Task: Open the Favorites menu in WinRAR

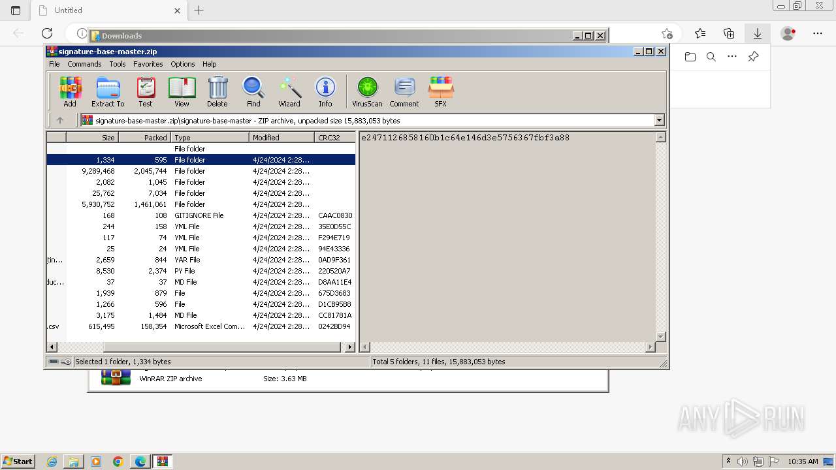Action: [148, 64]
